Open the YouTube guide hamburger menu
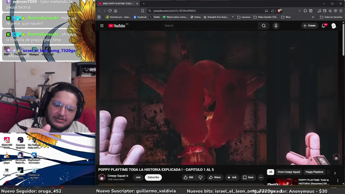 click(102, 26)
